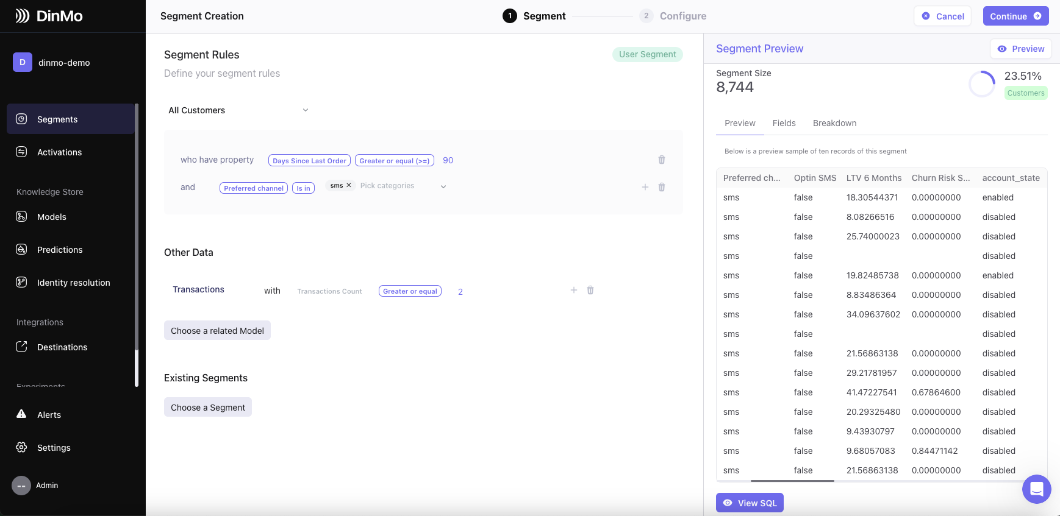The width and height of the screenshot is (1060, 516).
Task: Click the 23.51% progress ring
Action: pos(982,84)
